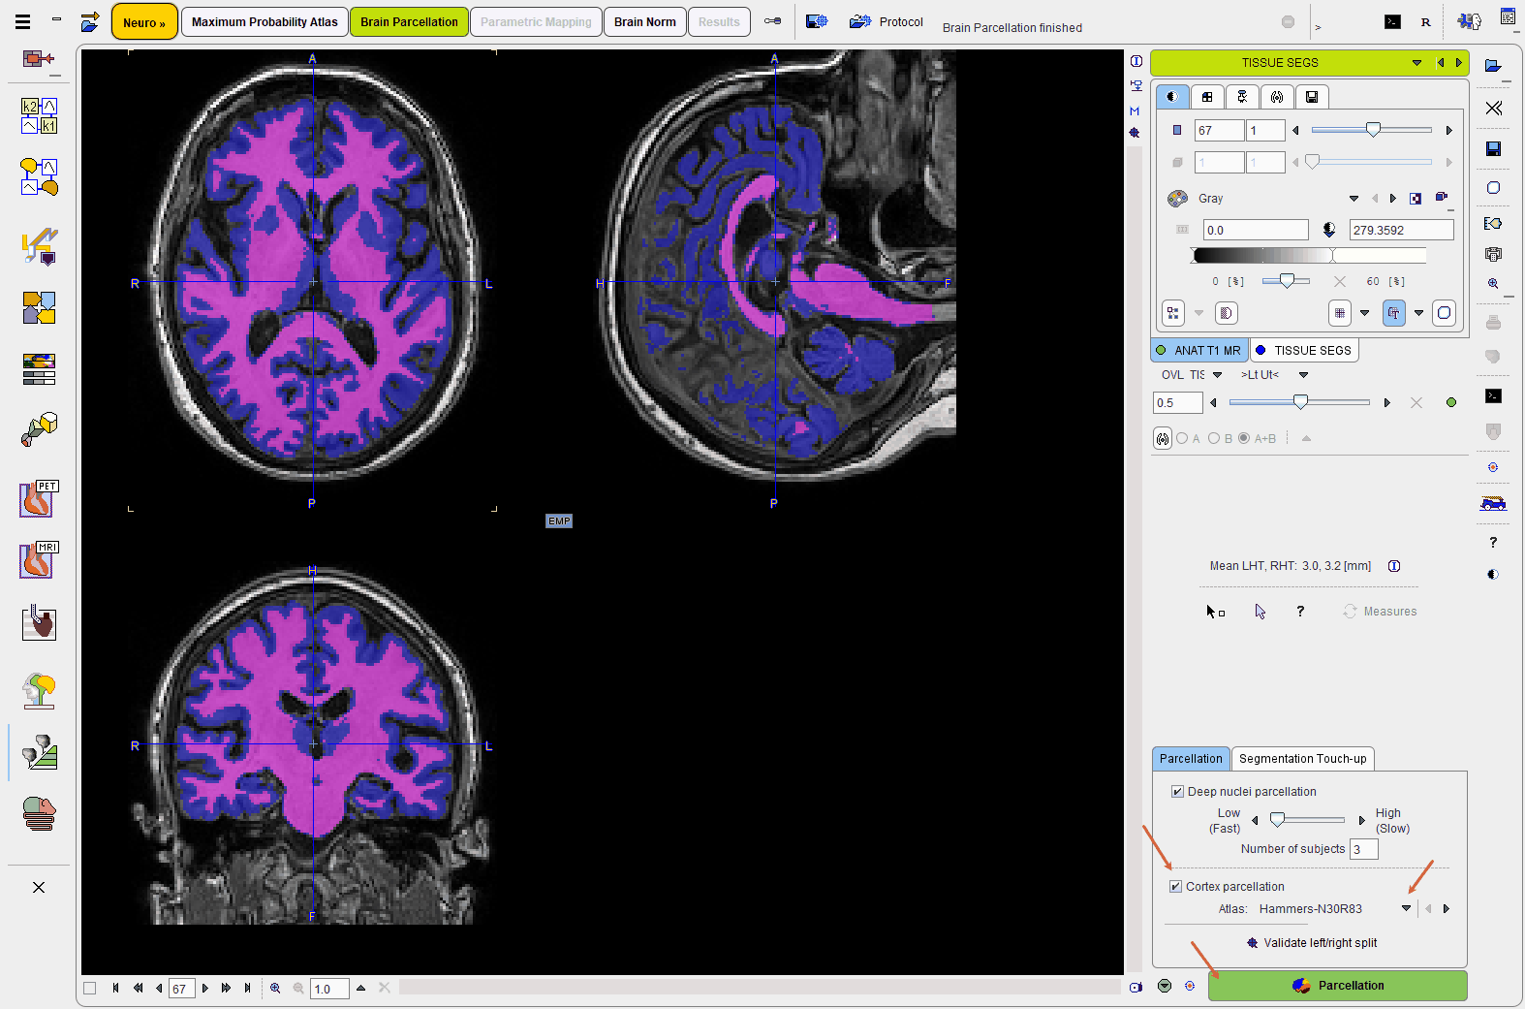Open the cardiac PET tool icon
The width and height of the screenshot is (1525, 1009).
tap(39, 499)
